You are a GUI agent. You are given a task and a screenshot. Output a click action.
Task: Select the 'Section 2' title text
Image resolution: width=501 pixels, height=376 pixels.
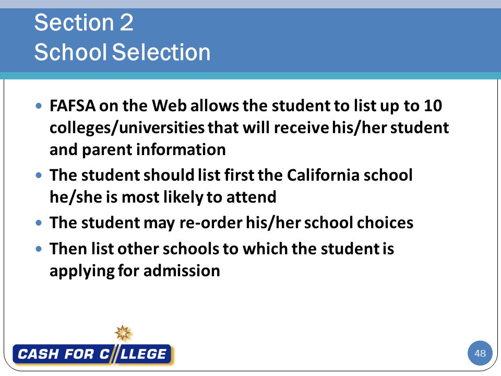tap(83, 22)
